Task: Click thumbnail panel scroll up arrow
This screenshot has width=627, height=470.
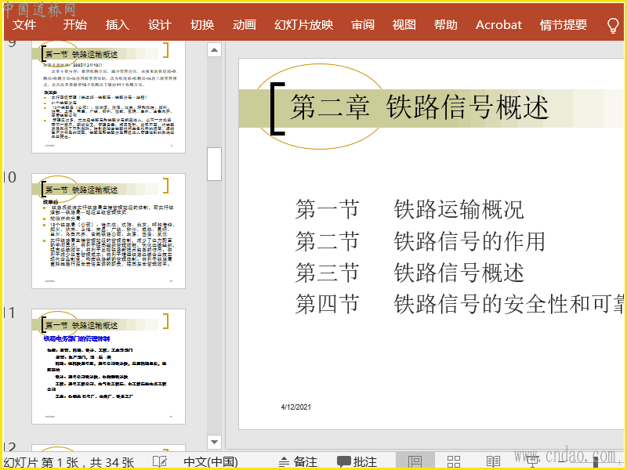Action: tap(214, 50)
